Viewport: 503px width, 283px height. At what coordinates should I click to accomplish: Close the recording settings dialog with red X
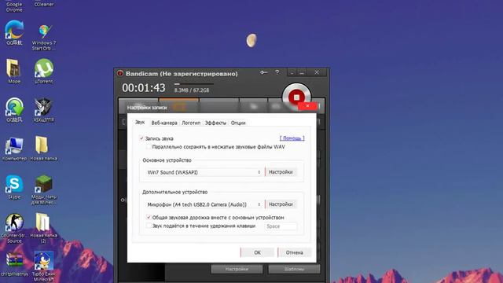307,106
